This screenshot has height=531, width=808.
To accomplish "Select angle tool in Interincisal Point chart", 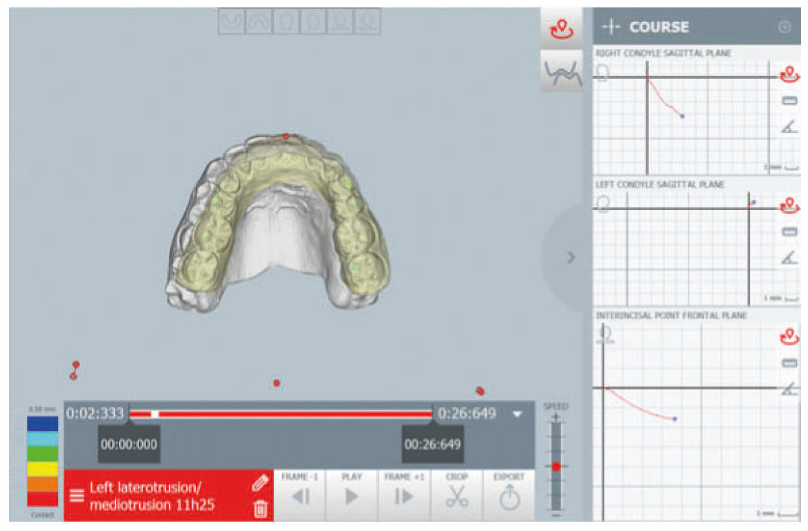I will (789, 390).
